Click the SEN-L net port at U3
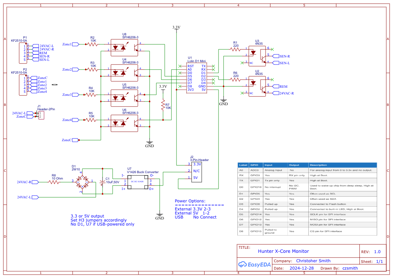393x278 pixels. point(281,63)
